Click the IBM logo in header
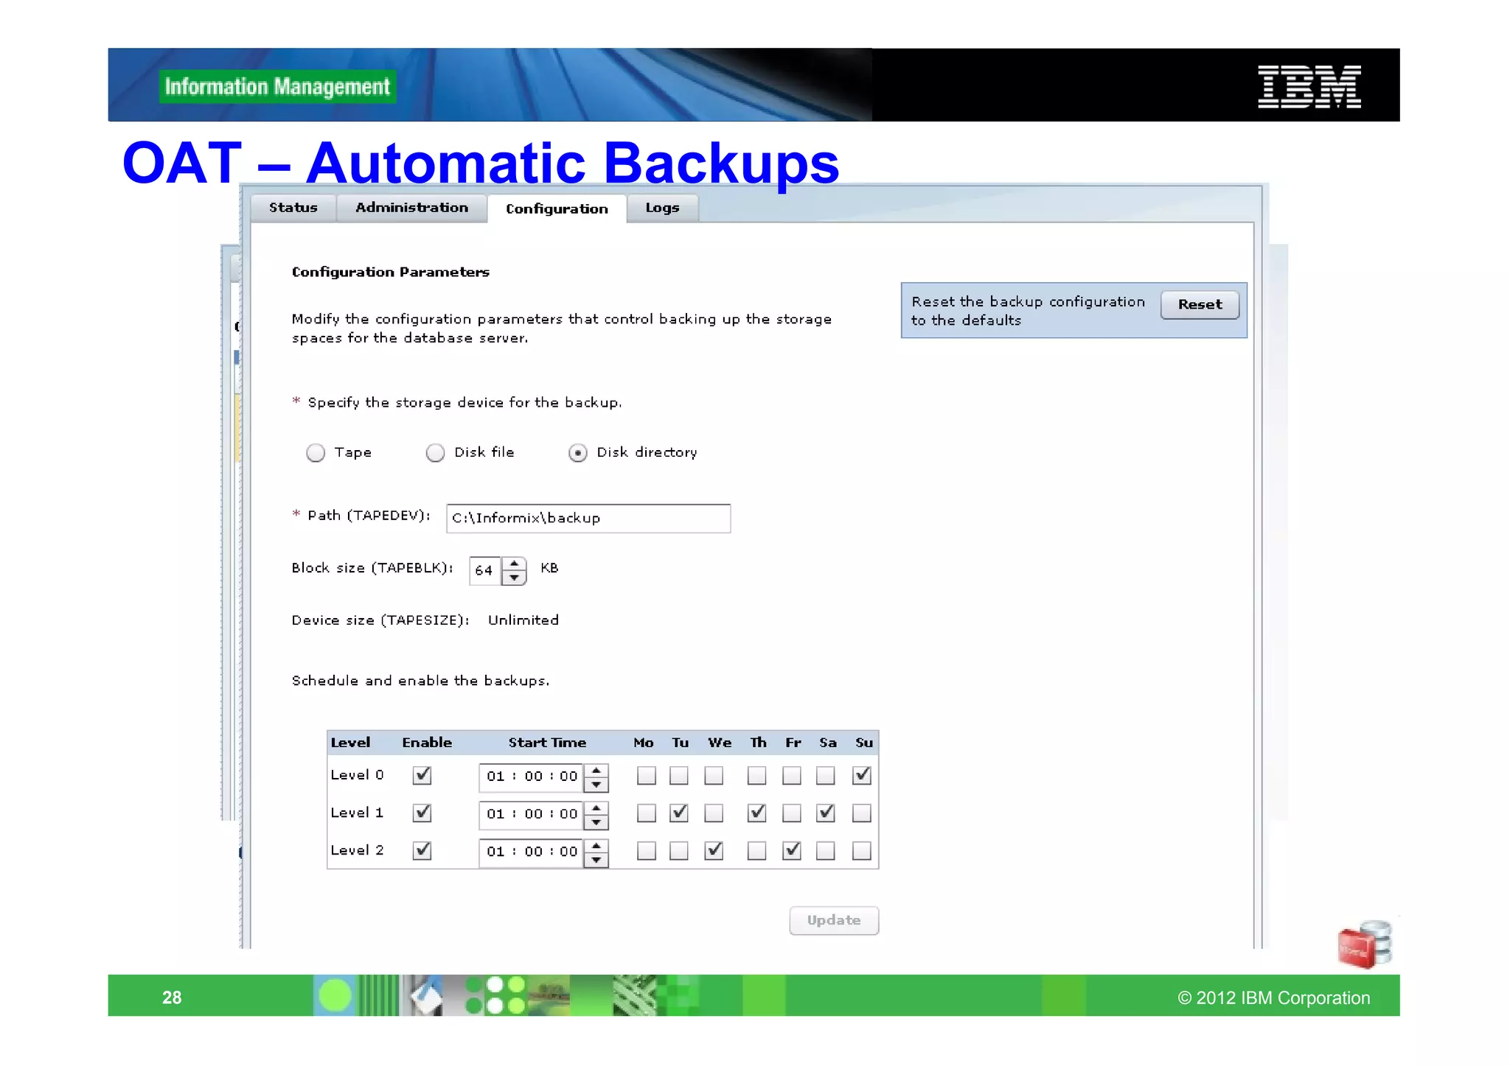 click(1309, 86)
